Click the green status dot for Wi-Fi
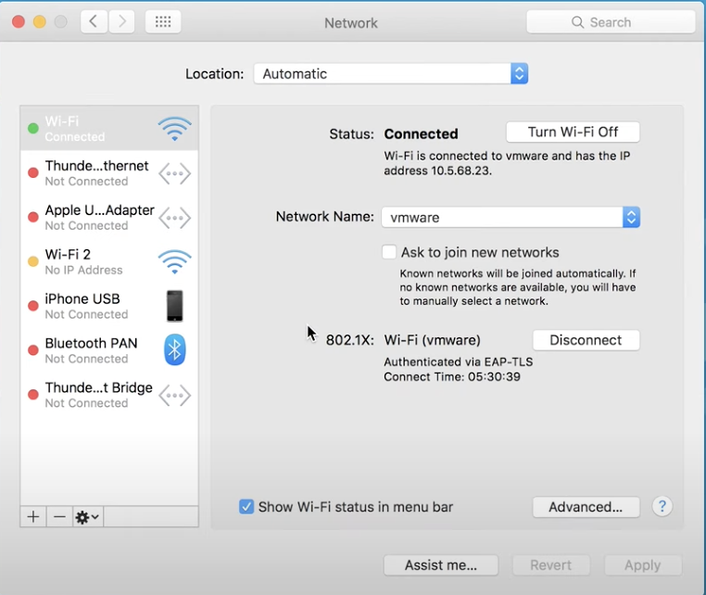This screenshot has height=595, width=706. click(x=32, y=129)
